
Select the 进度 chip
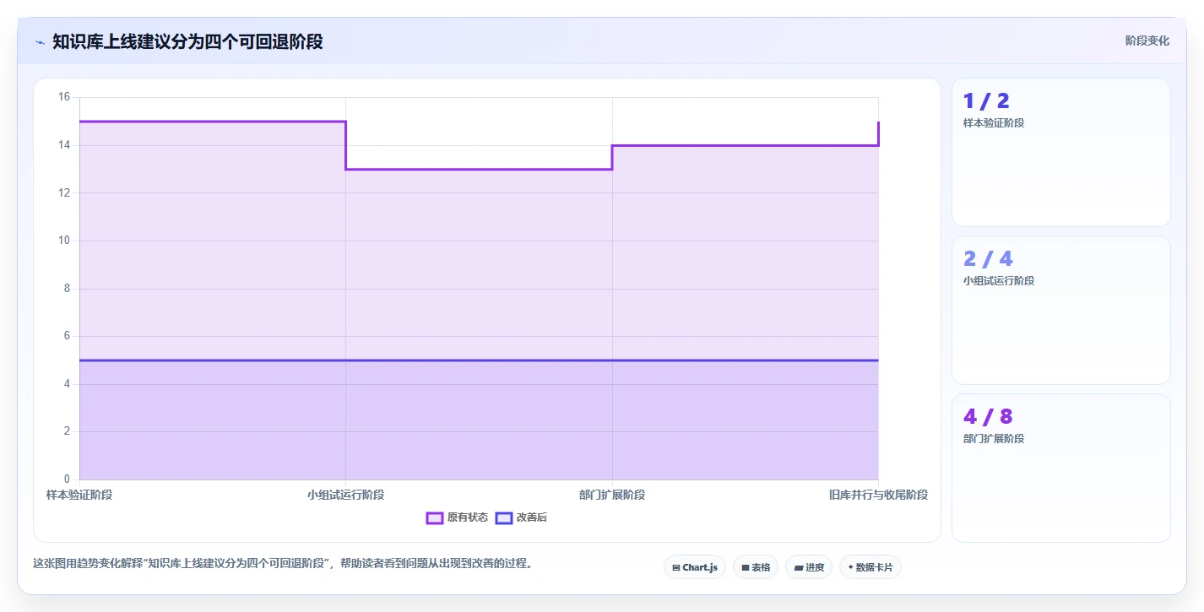click(809, 567)
